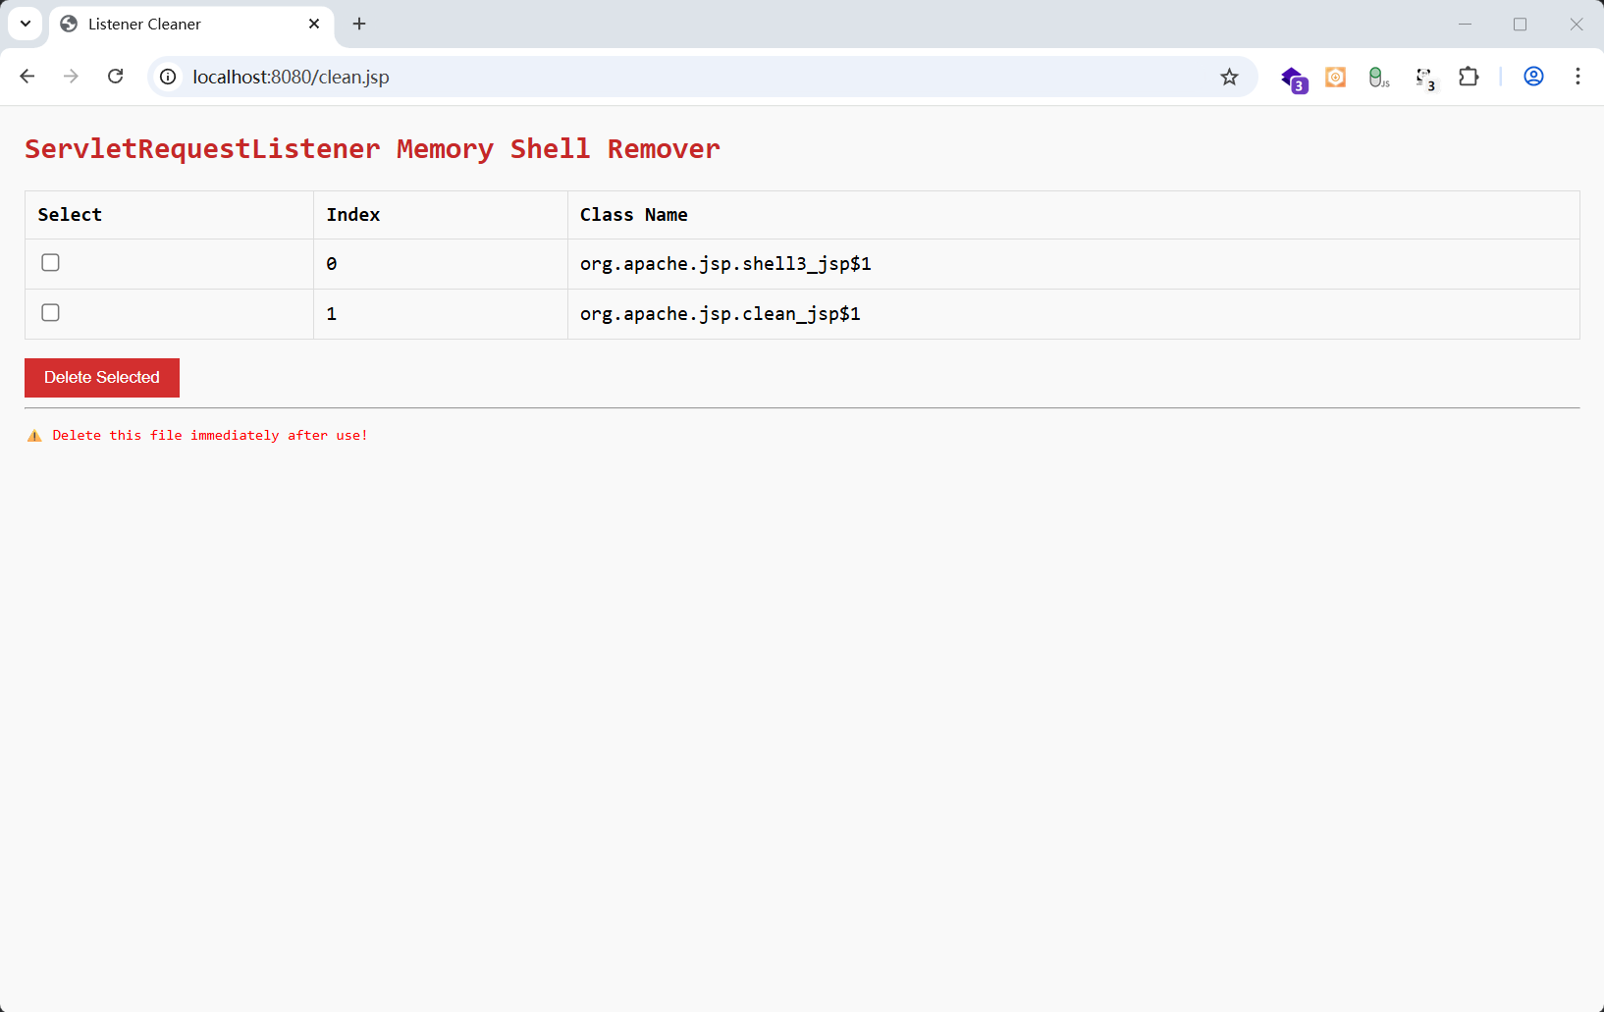
Task: Click the extension icon with dashed square
Action: (x=1424, y=78)
